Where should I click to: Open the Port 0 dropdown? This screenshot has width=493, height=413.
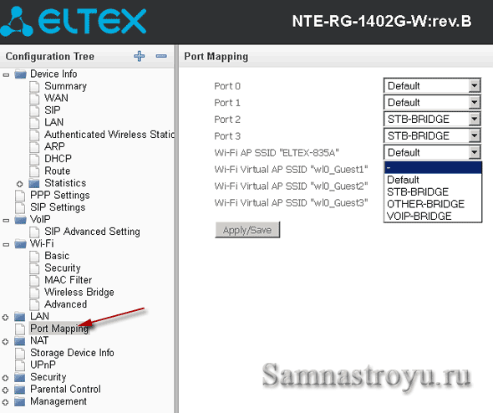coord(432,85)
